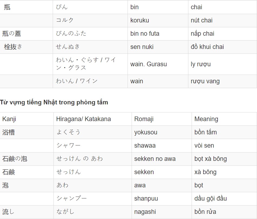Select the romaji 'shawaa'
Image resolution: width=257 pixels, height=219 pixels.
pos(145,145)
